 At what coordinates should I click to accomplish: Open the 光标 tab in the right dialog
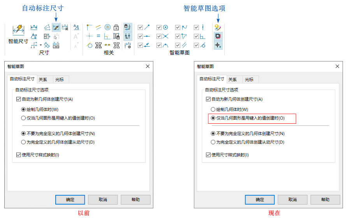coord(249,79)
